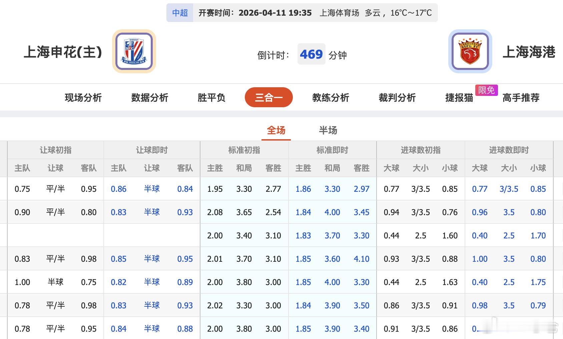Click the initial odds value 0.90
Viewport: 563px width, 339px height.
pos(22,212)
